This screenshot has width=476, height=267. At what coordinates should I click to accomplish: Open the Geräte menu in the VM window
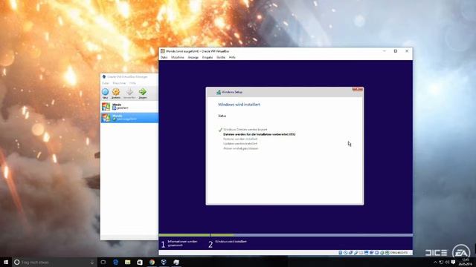point(221,57)
